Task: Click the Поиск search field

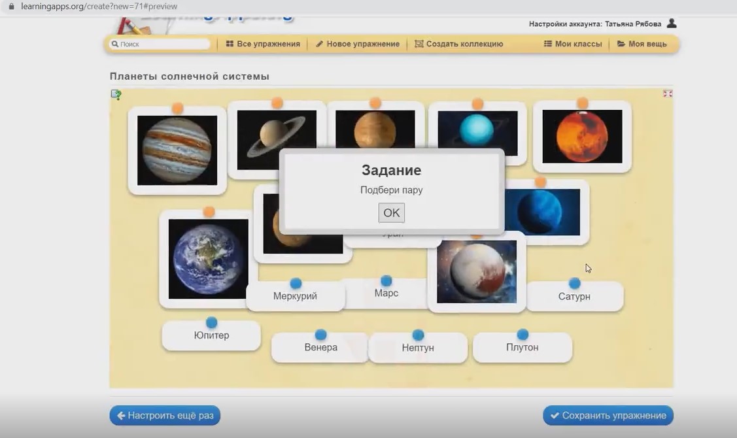Action: 160,44
